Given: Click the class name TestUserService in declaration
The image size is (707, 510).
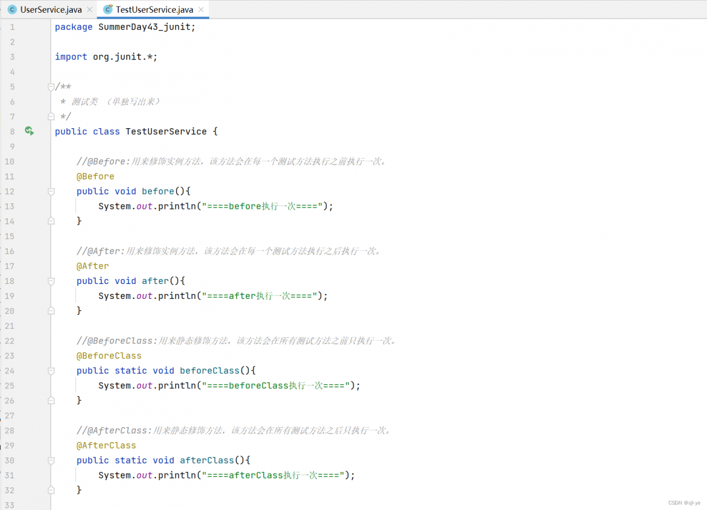Looking at the screenshot, I should (166, 132).
